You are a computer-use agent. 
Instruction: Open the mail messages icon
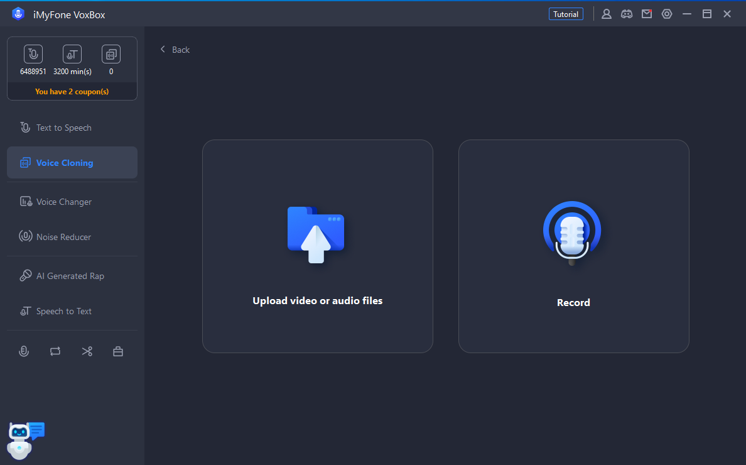coord(647,14)
